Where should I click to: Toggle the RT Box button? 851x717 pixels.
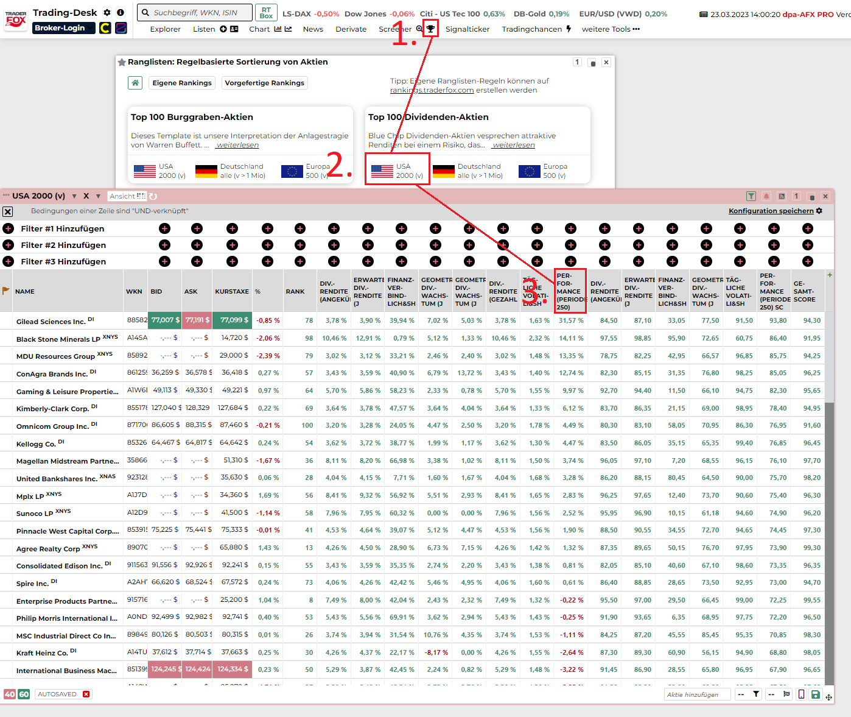pos(266,13)
